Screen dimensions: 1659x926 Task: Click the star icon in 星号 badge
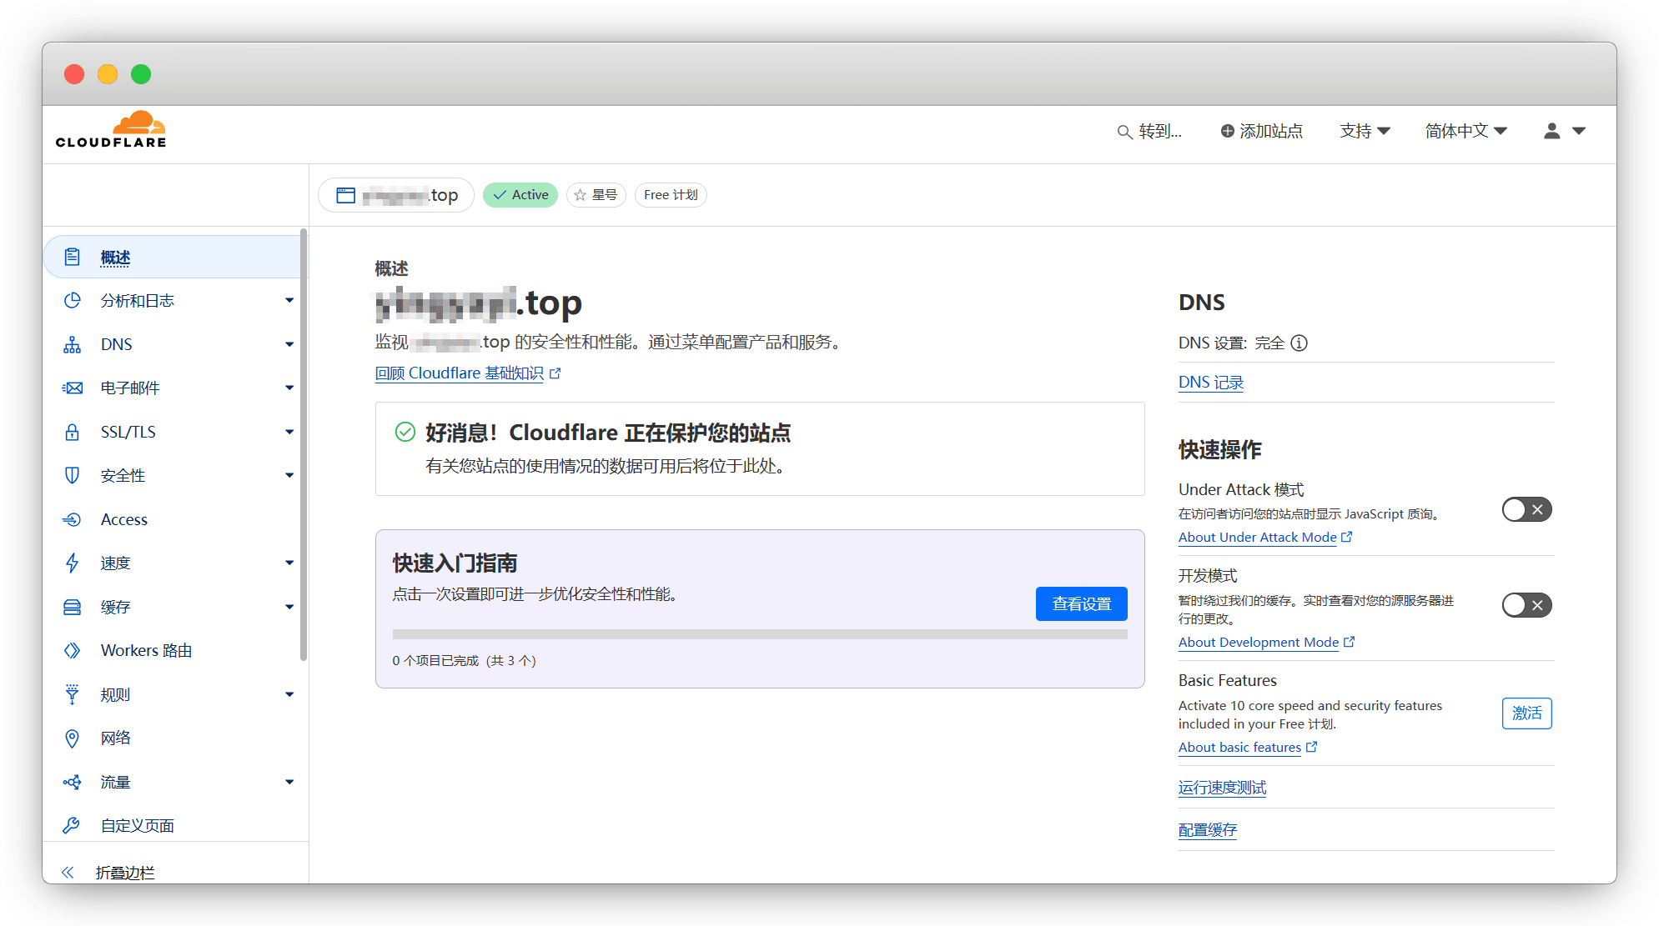[581, 195]
